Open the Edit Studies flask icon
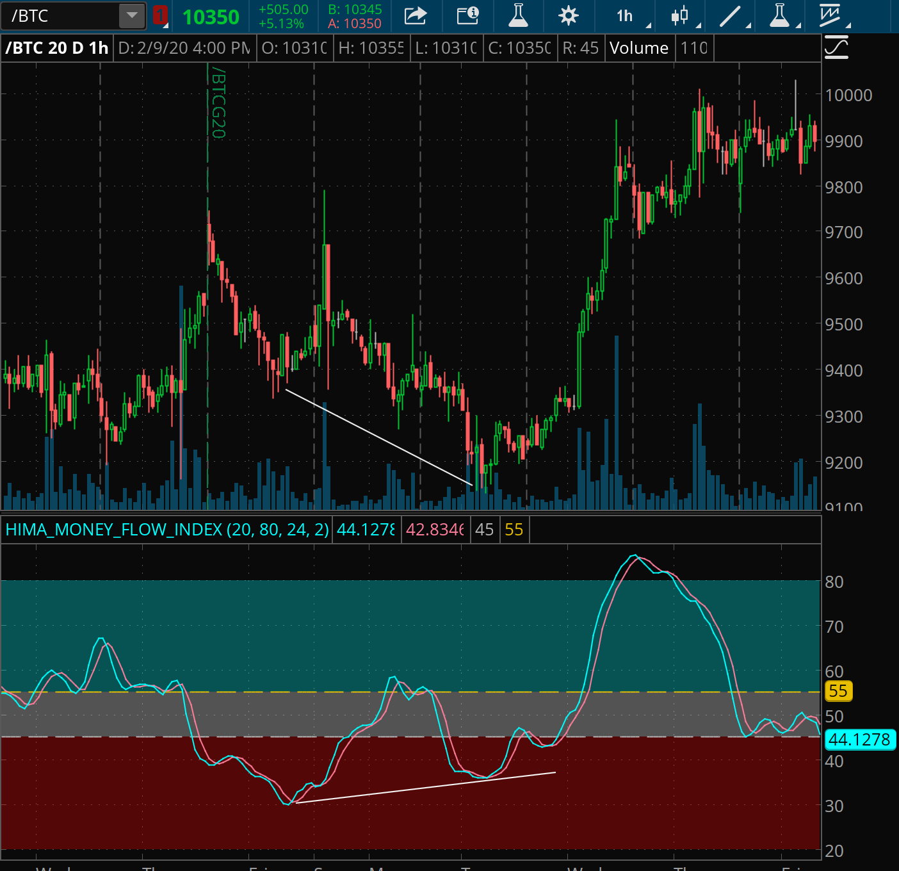 pyautogui.click(x=518, y=15)
